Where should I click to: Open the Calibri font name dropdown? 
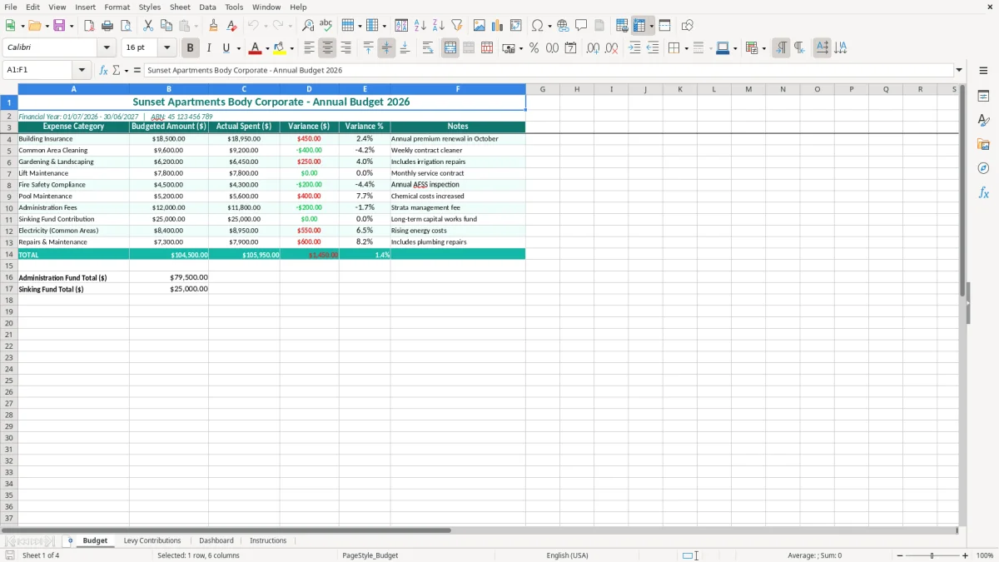107,48
